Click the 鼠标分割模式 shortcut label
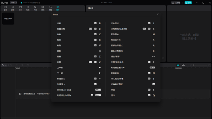Screen dimensions: 212x119 (117, 51)
